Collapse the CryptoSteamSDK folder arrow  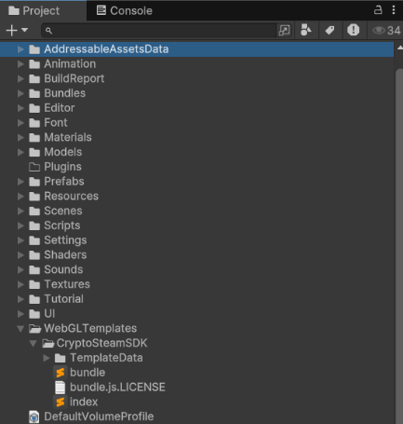33,343
